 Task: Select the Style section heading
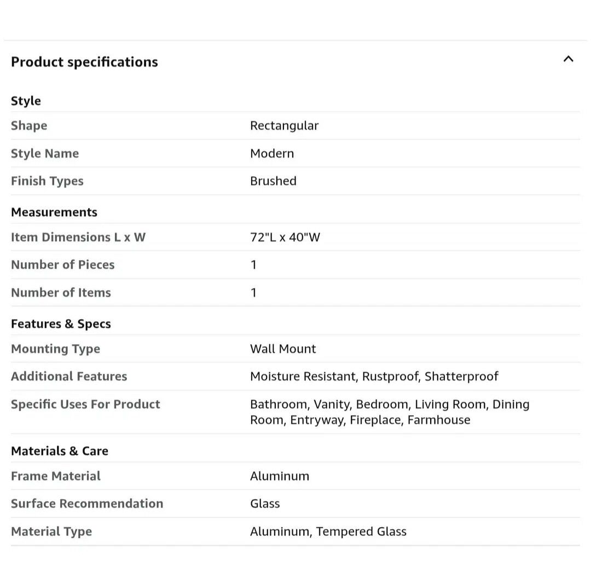coord(26,101)
